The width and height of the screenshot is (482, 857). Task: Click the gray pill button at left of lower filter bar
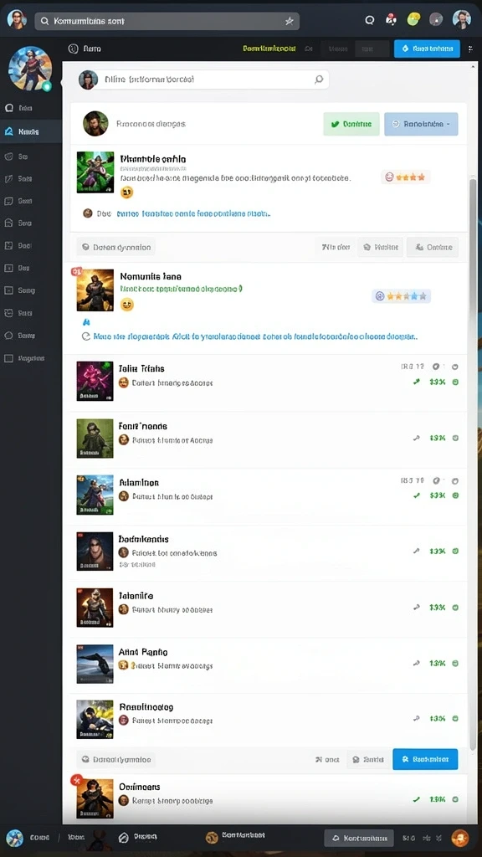pyautogui.click(x=115, y=759)
